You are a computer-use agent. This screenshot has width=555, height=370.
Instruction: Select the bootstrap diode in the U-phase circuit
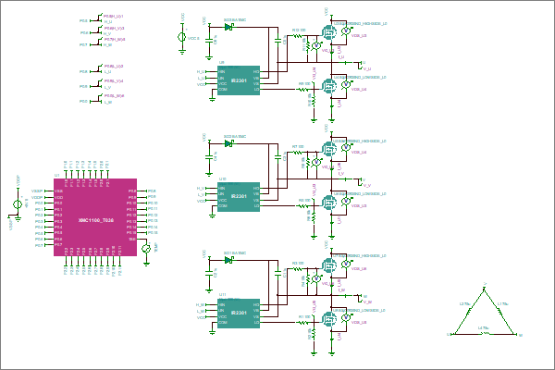click(229, 27)
